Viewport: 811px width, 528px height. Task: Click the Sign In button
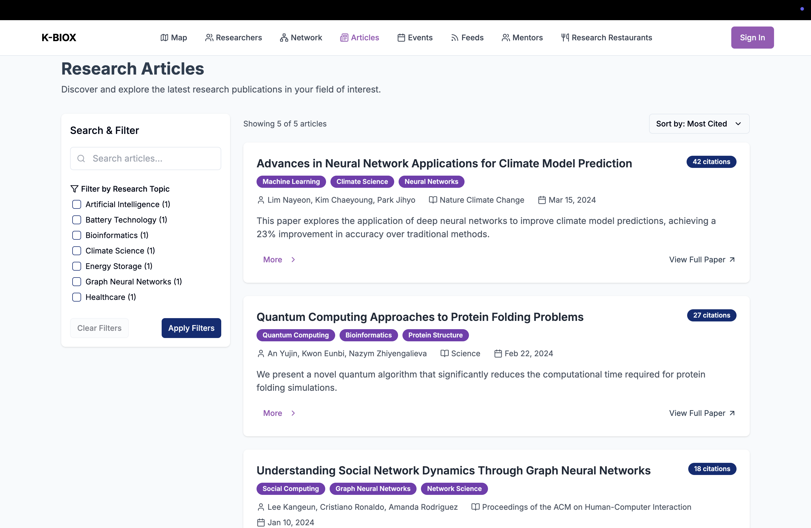point(752,38)
